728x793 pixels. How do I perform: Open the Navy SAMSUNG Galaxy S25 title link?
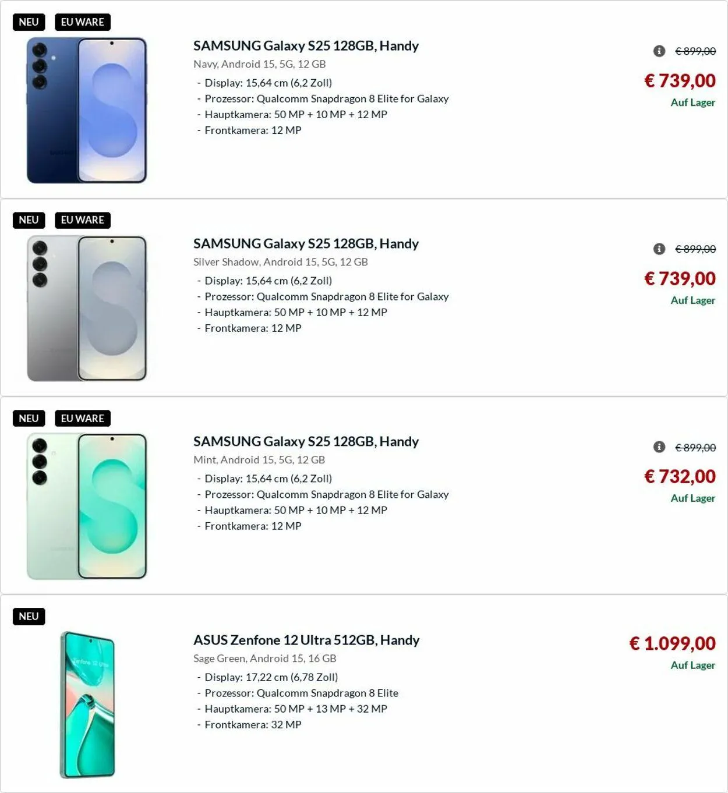(x=306, y=45)
